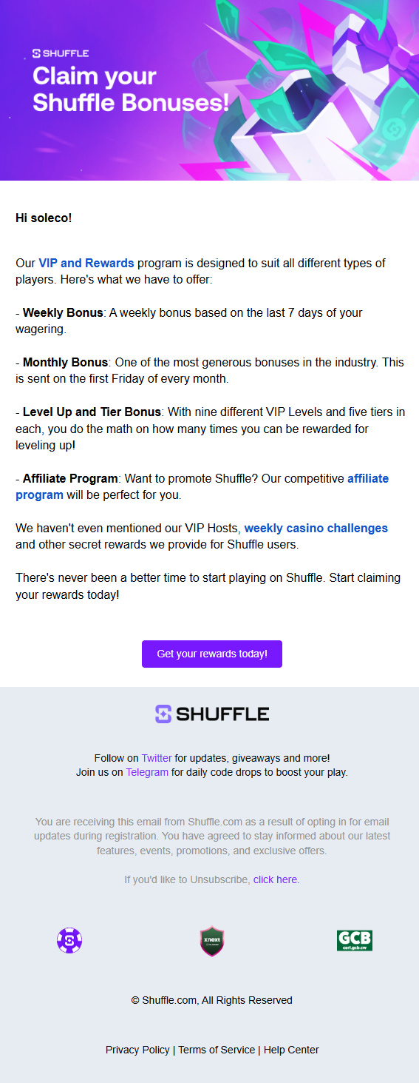The height and width of the screenshot is (1083, 419).
Task: Click the gift box banner image
Action: [x=209, y=90]
